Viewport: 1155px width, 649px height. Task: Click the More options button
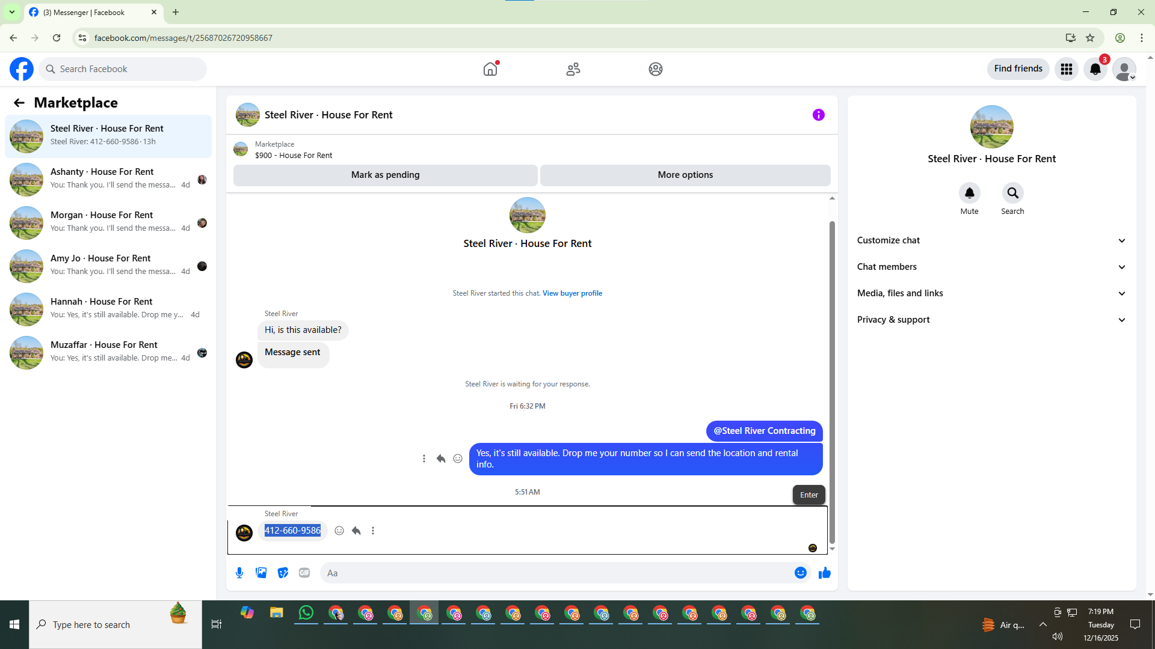point(685,175)
